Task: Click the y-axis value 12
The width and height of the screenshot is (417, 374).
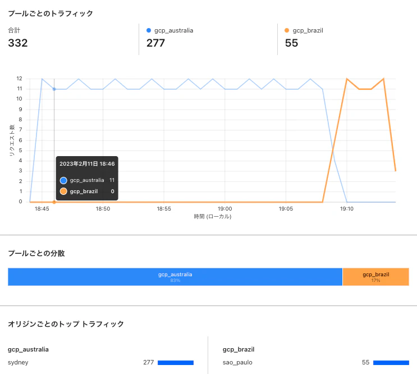Action: click(20, 79)
